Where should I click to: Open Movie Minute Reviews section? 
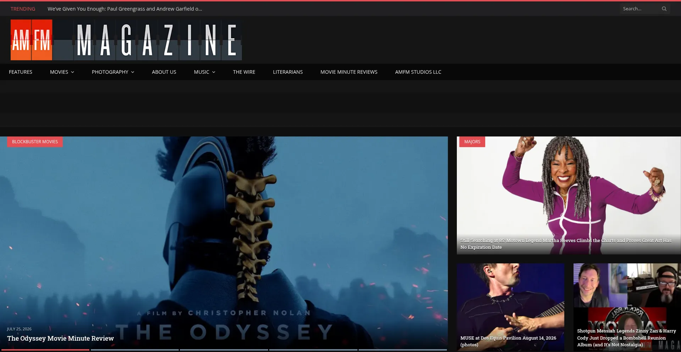coord(349,72)
